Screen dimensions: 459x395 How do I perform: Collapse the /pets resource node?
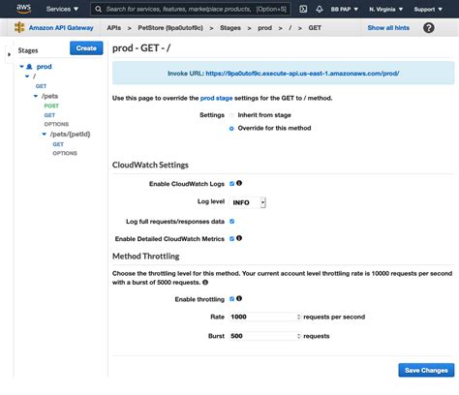tap(36, 96)
